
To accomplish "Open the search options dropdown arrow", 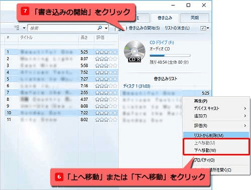I will coord(106,28).
